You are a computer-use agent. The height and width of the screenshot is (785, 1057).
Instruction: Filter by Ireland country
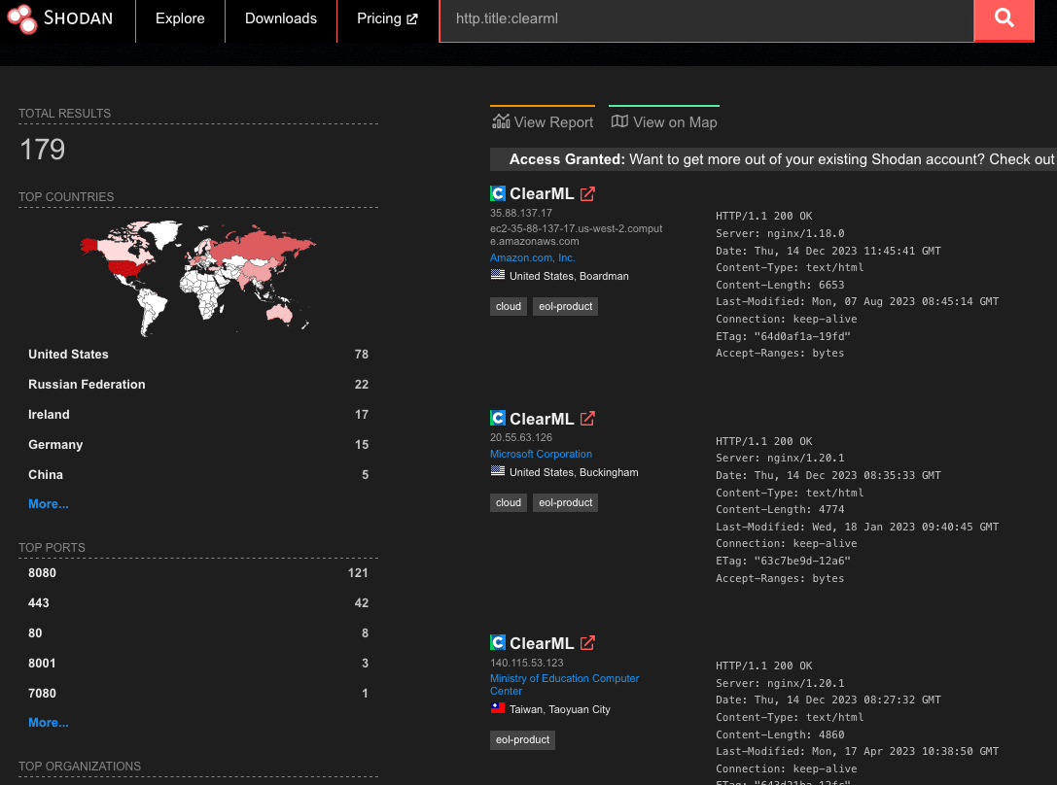pyautogui.click(x=198, y=415)
